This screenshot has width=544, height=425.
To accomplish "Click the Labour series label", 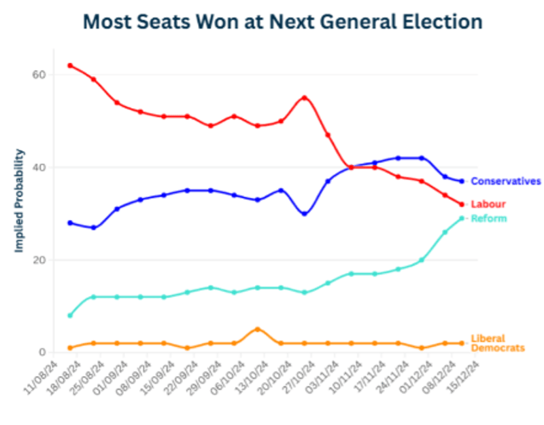I will pyautogui.click(x=488, y=204).
